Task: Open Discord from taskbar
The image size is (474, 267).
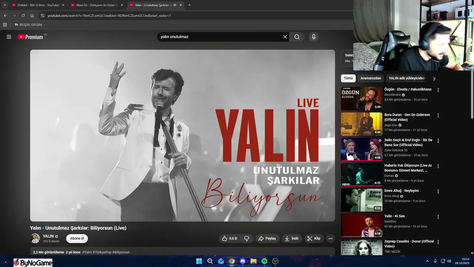Action: pos(243,261)
